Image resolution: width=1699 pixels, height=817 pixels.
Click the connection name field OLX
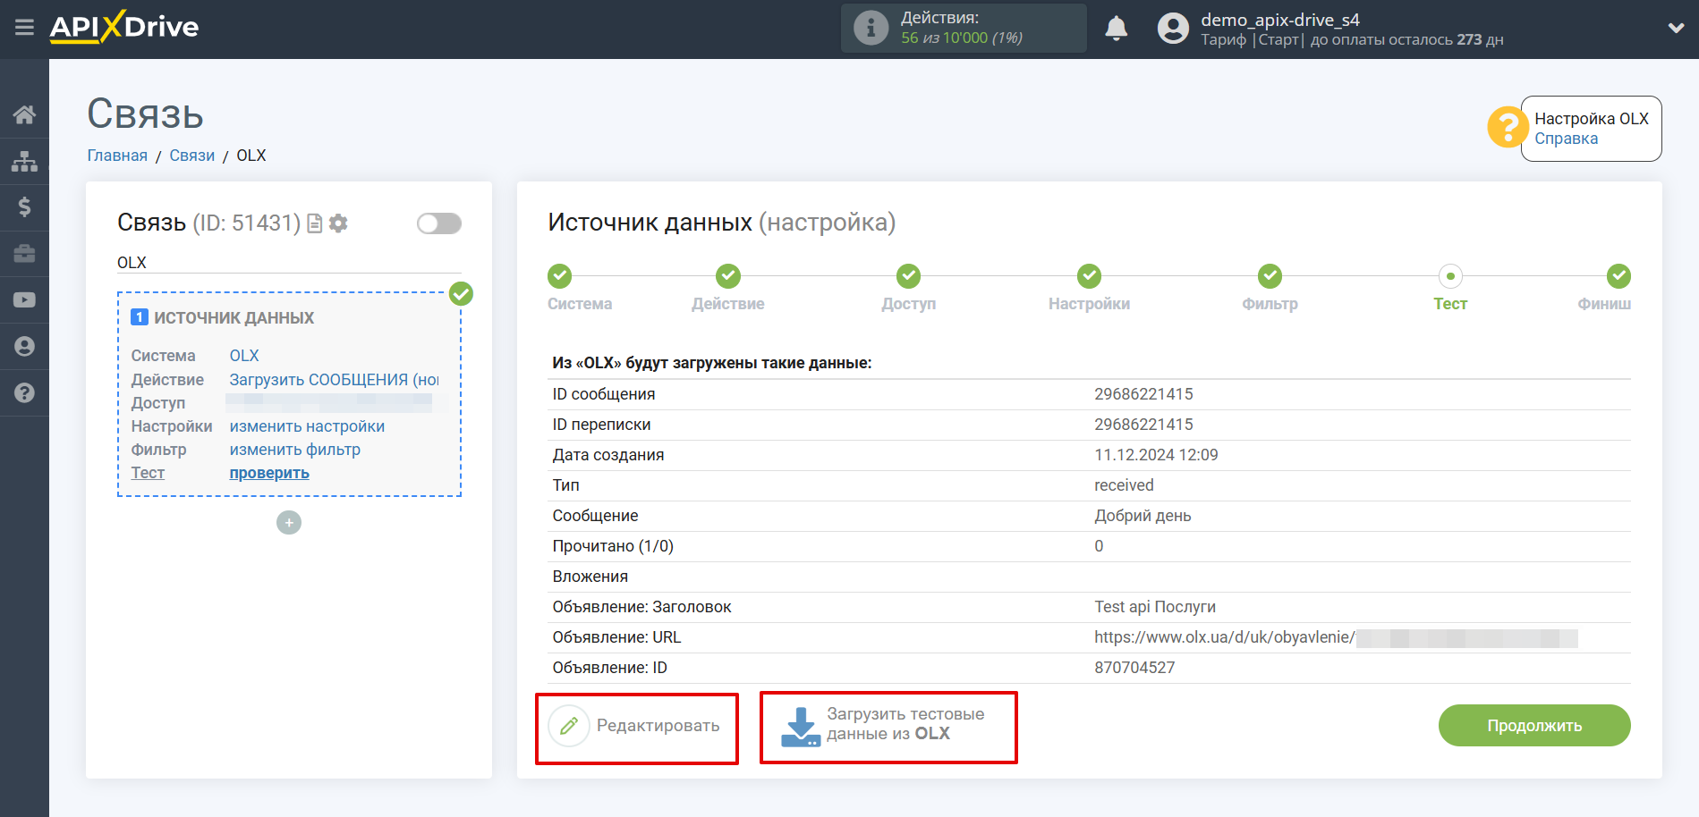point(289,263)
